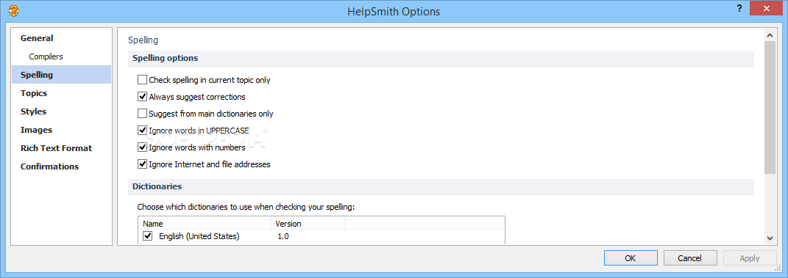
Task: Enable Suggest from main dictionaries only
Action: (x=142, y=114)
